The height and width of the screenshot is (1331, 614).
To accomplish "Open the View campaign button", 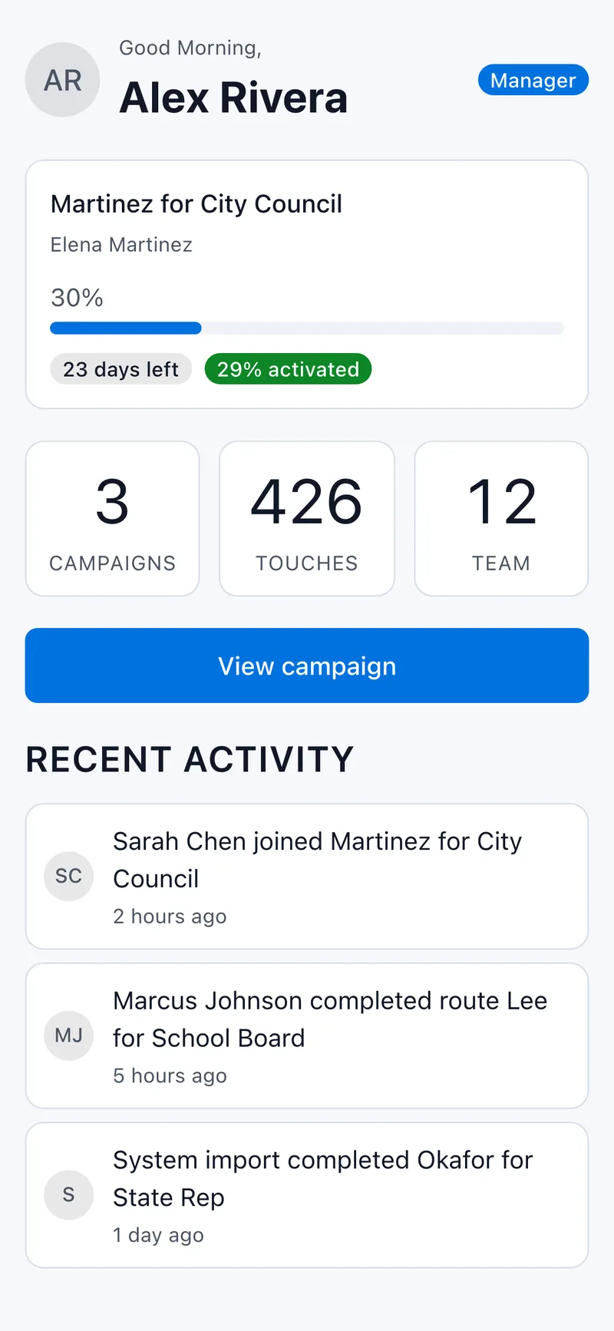I will [307, 665].
